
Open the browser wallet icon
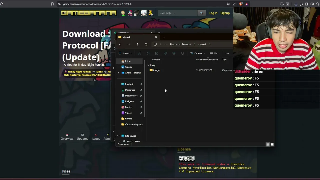pyautogui.click(x=312, y=4)
